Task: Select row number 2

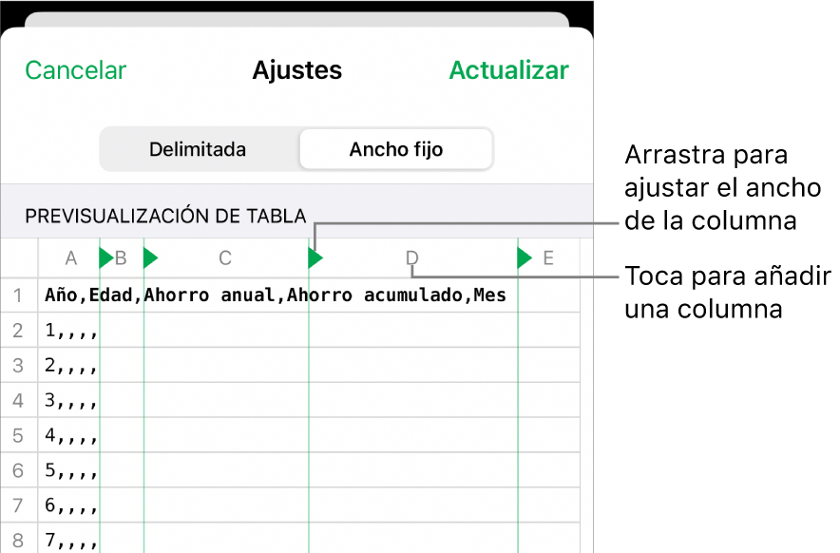Action: [18, 330]
